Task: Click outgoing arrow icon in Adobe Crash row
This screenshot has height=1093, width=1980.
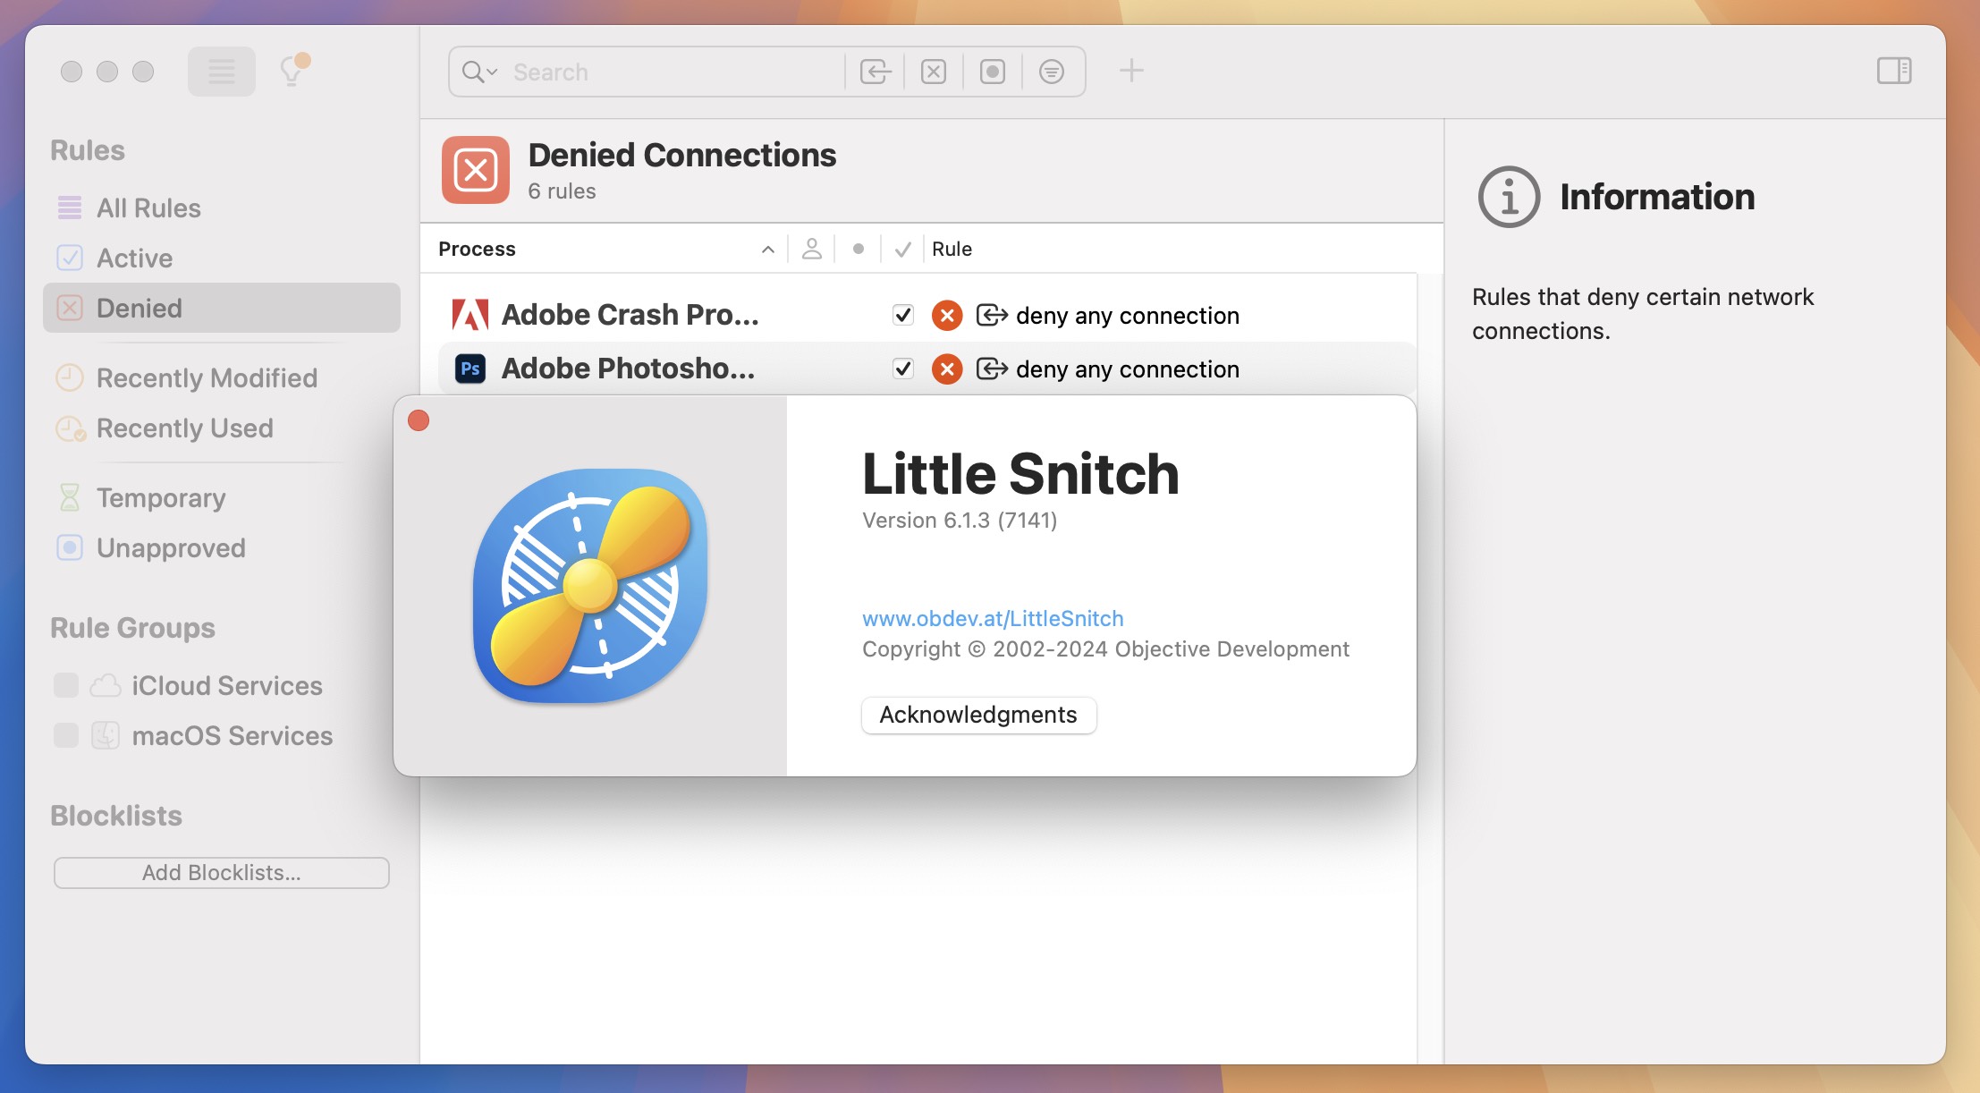Action: (992, 315)
